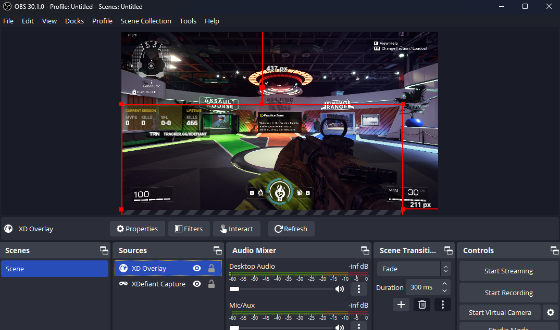Open Filters for the selected source
Image resolution: width=560 pixels, height=330 pixels.
[189, 229]
